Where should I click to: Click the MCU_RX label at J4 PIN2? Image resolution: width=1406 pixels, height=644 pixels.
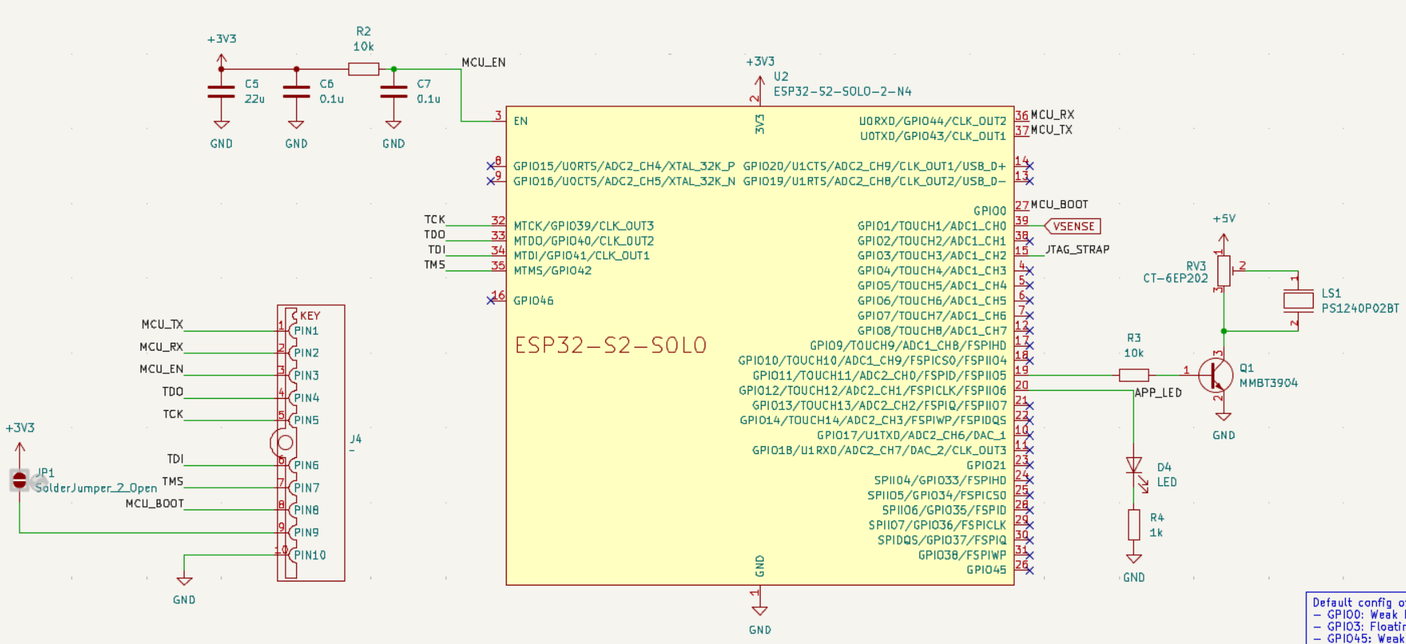tap(161, 347)
